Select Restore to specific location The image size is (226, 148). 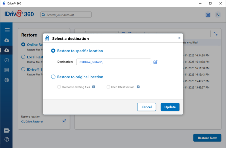[53, 51]
